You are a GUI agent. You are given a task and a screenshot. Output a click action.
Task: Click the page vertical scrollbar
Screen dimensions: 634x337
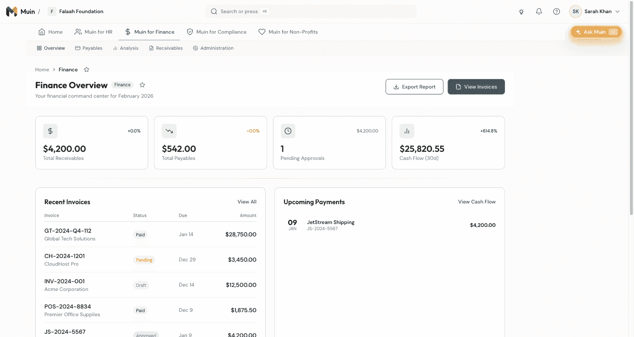tap(631, 108)
